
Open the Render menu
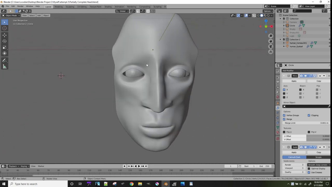pos(20,6)
